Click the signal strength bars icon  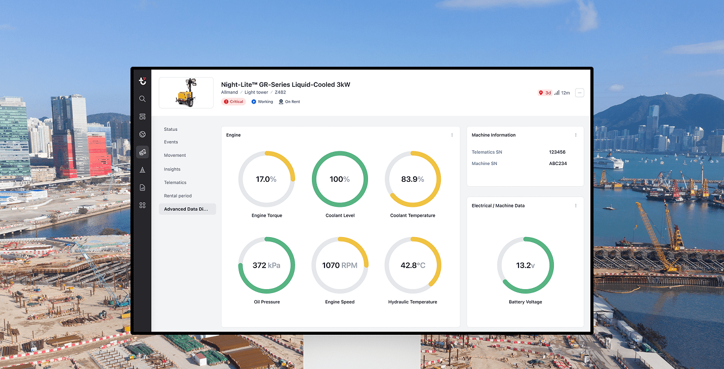pyautogui.click(x=557, y=92)
